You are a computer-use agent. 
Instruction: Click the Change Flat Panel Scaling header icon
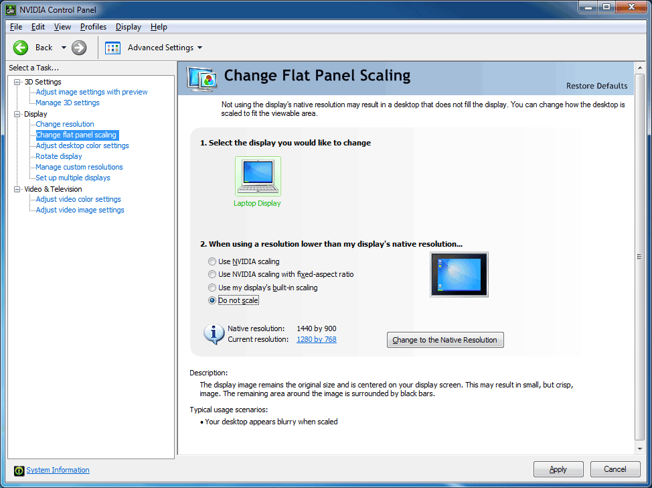coord(202,78)
